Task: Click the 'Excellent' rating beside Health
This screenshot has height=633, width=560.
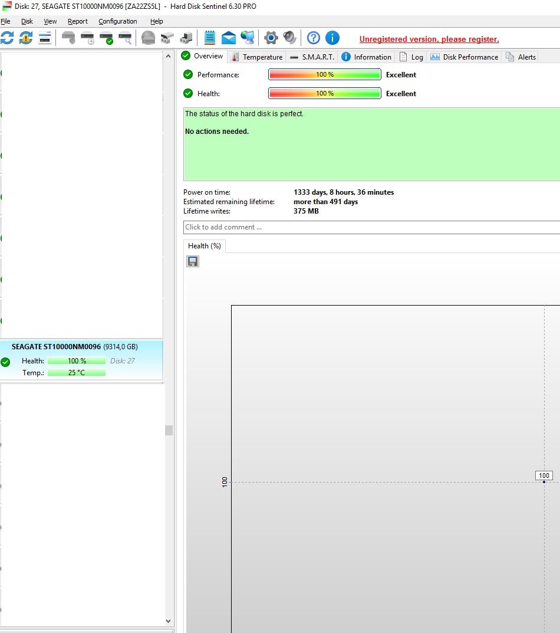Action: pos(401,94)
